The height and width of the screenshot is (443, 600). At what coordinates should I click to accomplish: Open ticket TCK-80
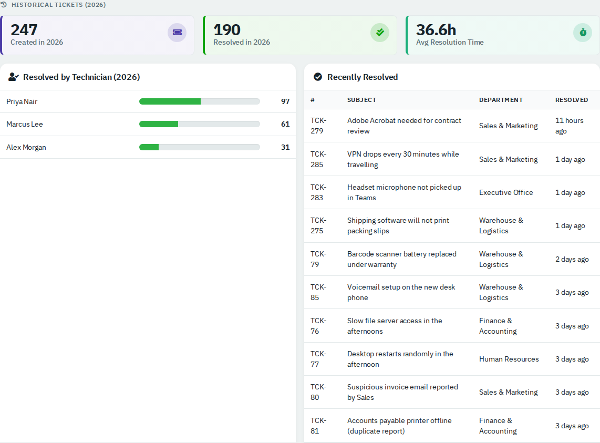(x=318, y=392)
